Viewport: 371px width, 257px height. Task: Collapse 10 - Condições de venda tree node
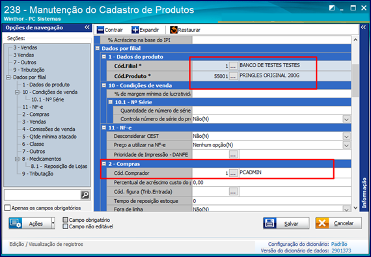18,92
